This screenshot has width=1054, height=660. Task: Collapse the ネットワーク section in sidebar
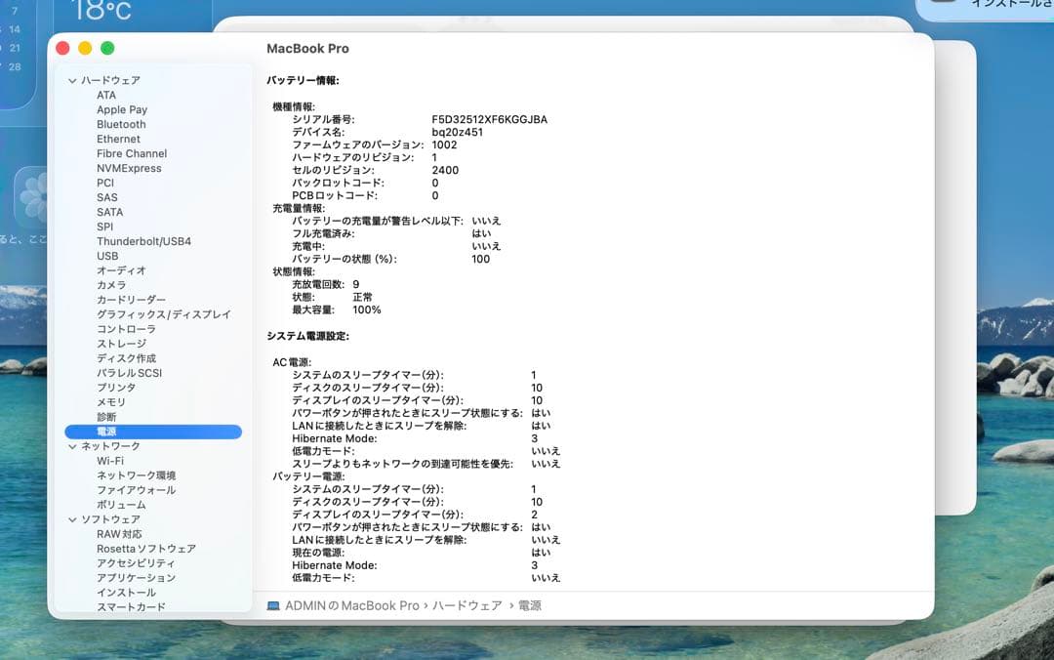coord(72,447)
